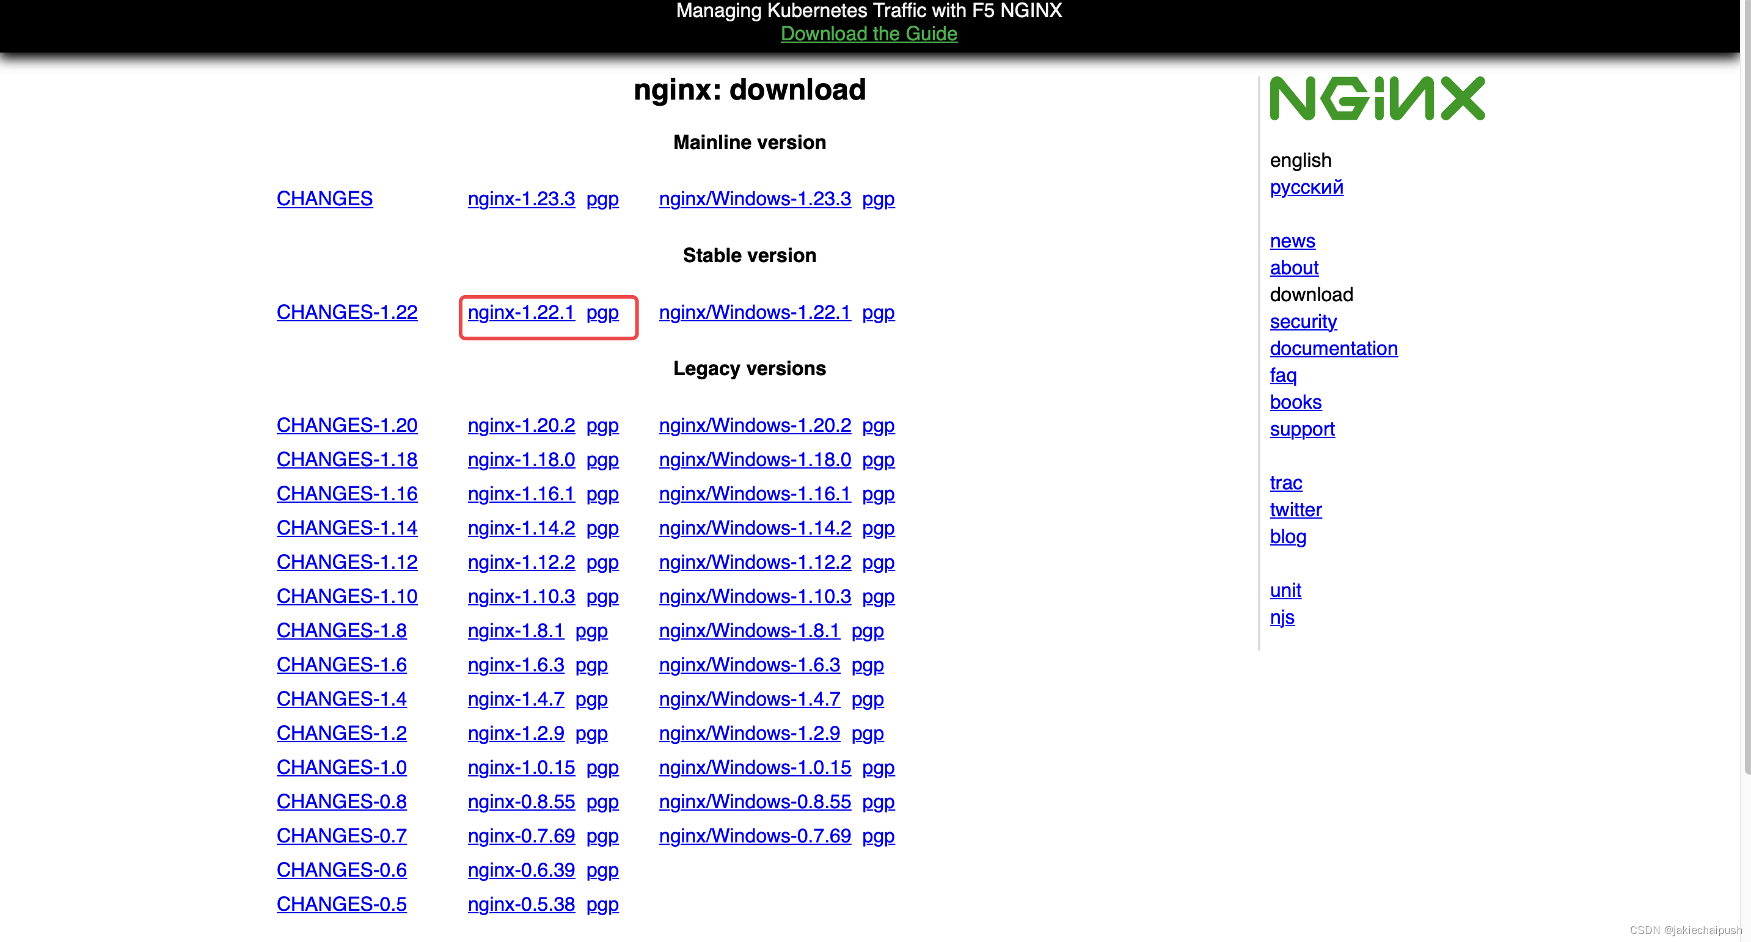Open the njs project link

[1281, 617]
